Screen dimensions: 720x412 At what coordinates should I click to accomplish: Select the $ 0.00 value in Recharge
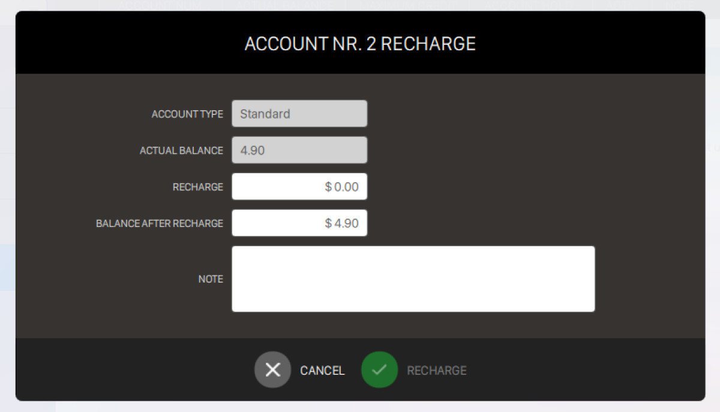pos(342,187)
